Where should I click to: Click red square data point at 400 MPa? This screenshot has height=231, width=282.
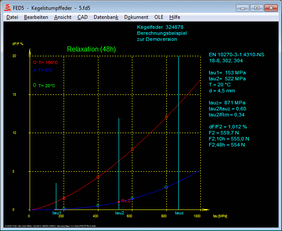pos(98,177)
